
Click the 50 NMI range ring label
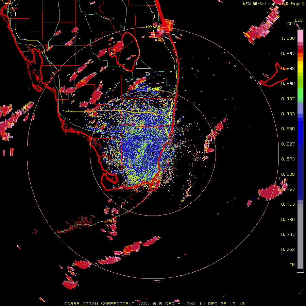tap(153, 90)
